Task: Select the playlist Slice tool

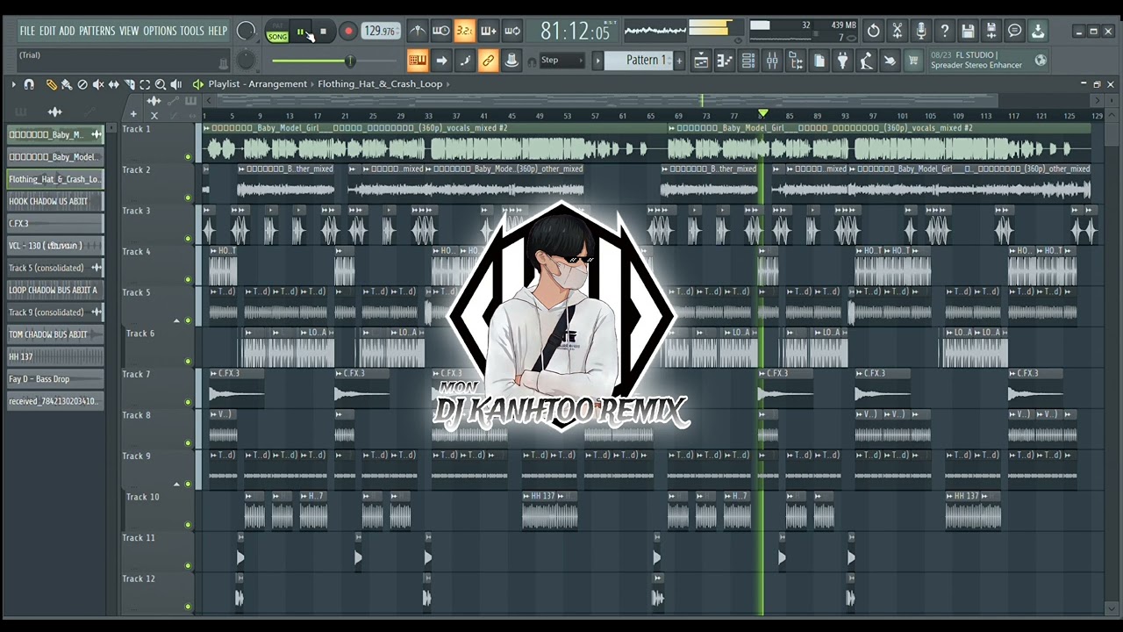Action: (130, 84)
